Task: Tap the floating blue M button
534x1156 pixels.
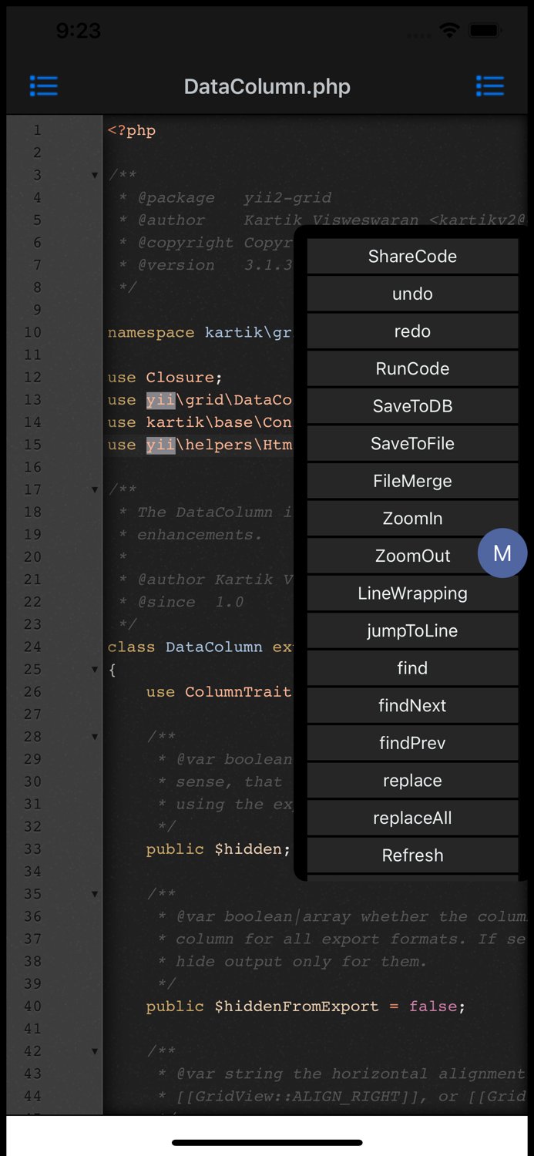Action: [x=502, y=553]
